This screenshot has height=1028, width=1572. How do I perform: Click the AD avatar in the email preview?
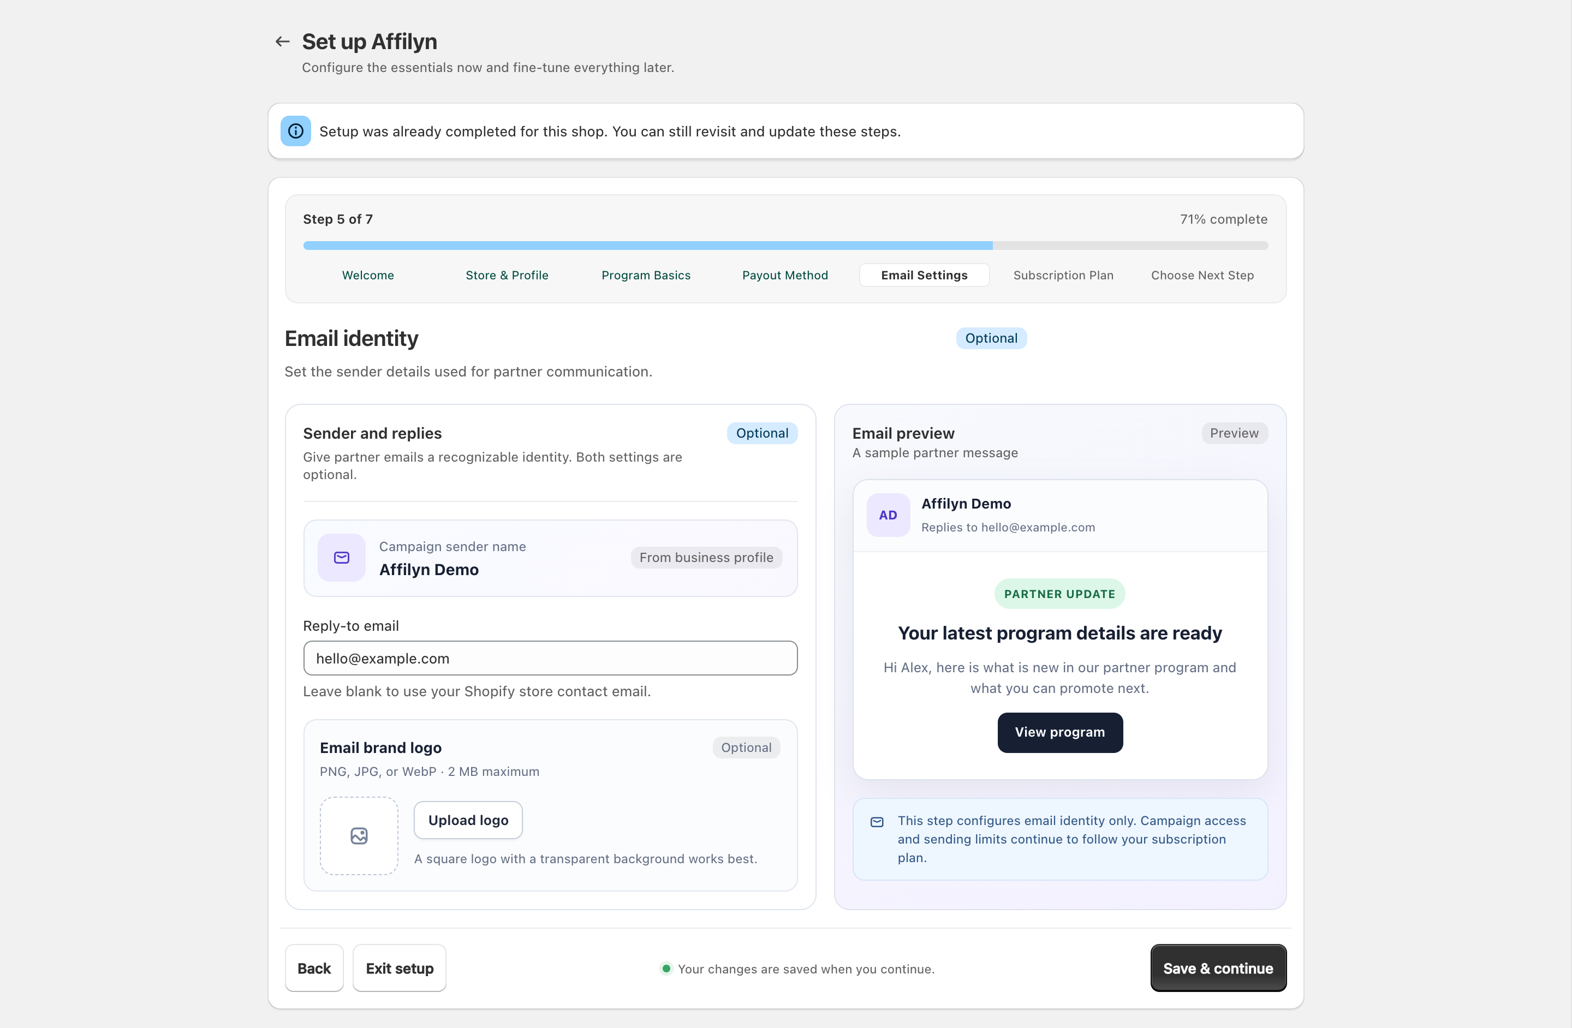[888, 515]
